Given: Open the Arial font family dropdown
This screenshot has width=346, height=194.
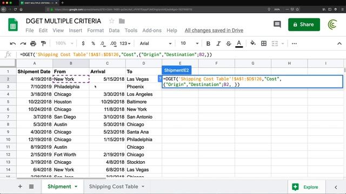Looking at the screenshot, I should pyautogui.click(x=156, y=44).
